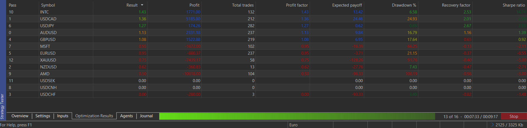Image resolution: width=527 pixels, height=128 pixels.
Task: Open the Inputs tab
Action: (x=63, y=116)
